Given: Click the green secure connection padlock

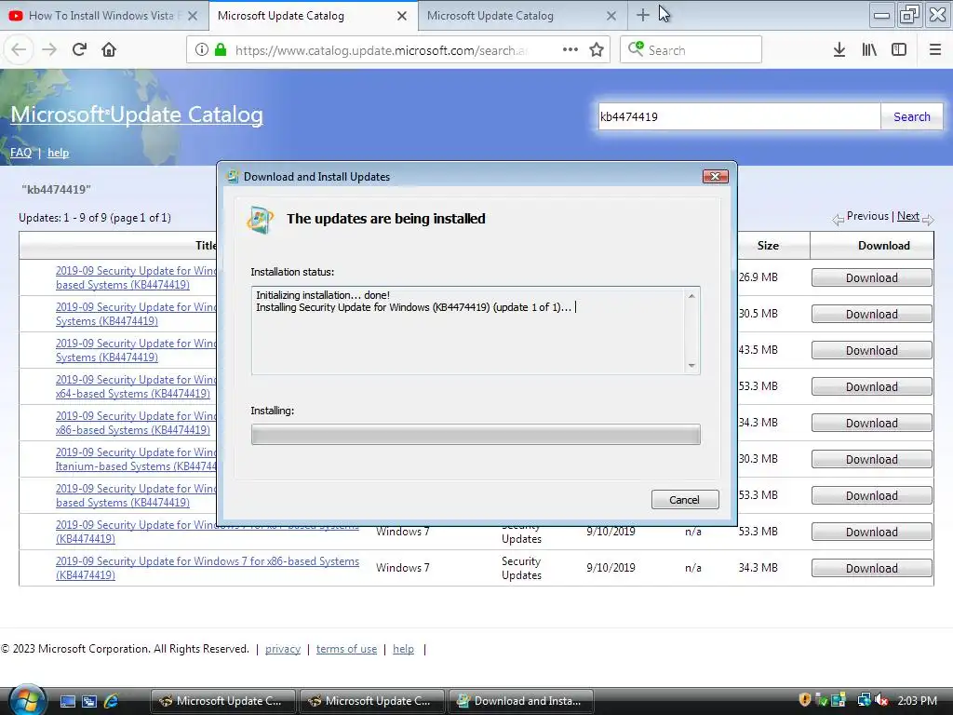Looking at the screenshot, I should pyautogui.click(x=221, y=50).
